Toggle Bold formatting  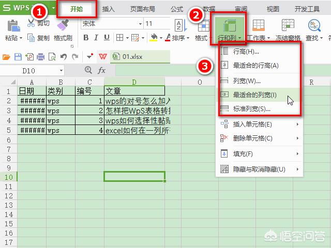[86, 38]
